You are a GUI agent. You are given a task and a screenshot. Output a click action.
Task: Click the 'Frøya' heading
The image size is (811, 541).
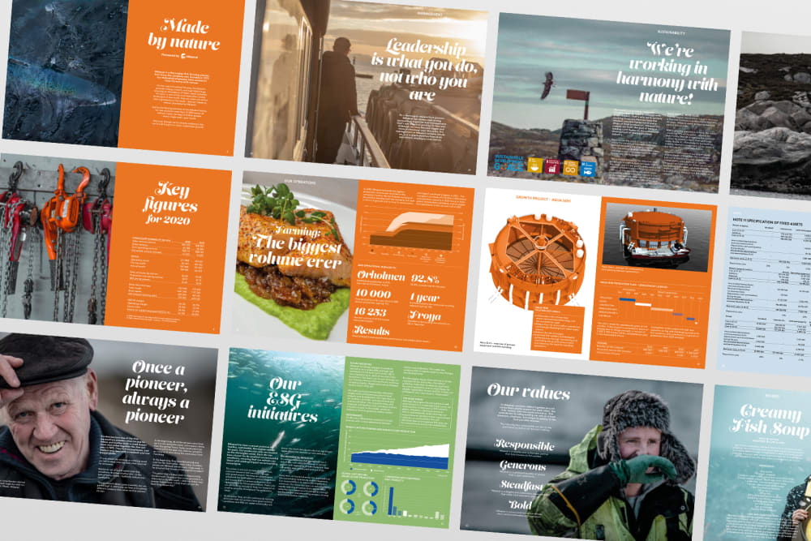tap(425, 315)
